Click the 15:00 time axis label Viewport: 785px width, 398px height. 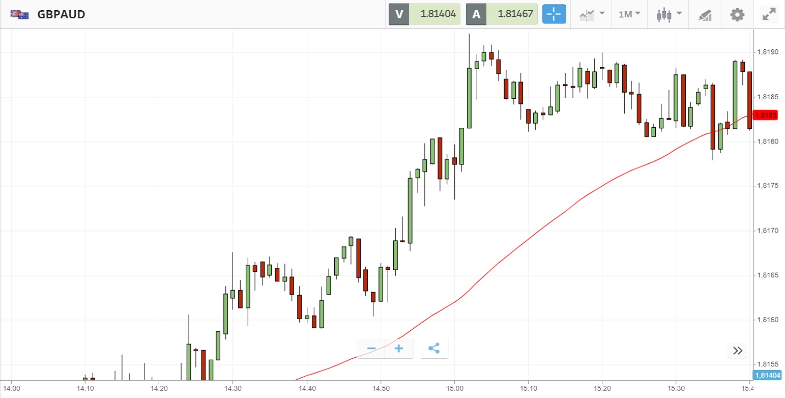[x=454, y=388]
